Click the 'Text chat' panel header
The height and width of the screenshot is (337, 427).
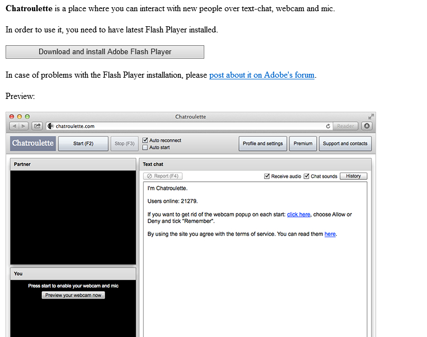click(255, 164)
